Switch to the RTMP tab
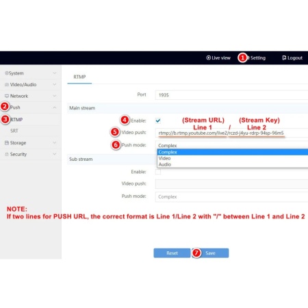 pos(79,77)
